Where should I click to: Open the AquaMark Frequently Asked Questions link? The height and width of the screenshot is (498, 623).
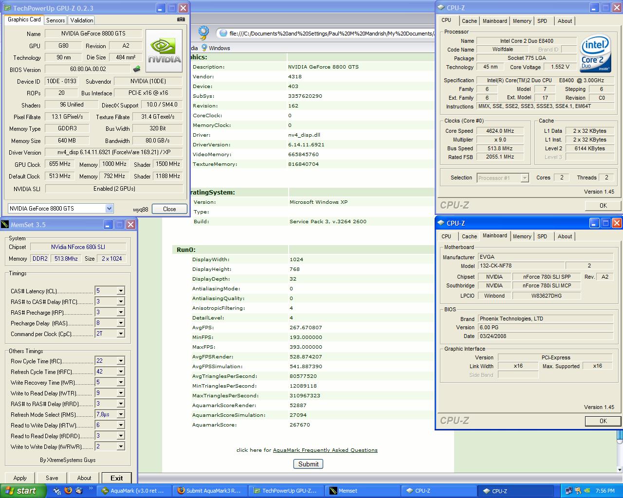click(x=325, y=450)
